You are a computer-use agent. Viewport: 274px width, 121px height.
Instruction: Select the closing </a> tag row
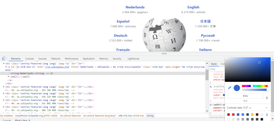[10, 80]
